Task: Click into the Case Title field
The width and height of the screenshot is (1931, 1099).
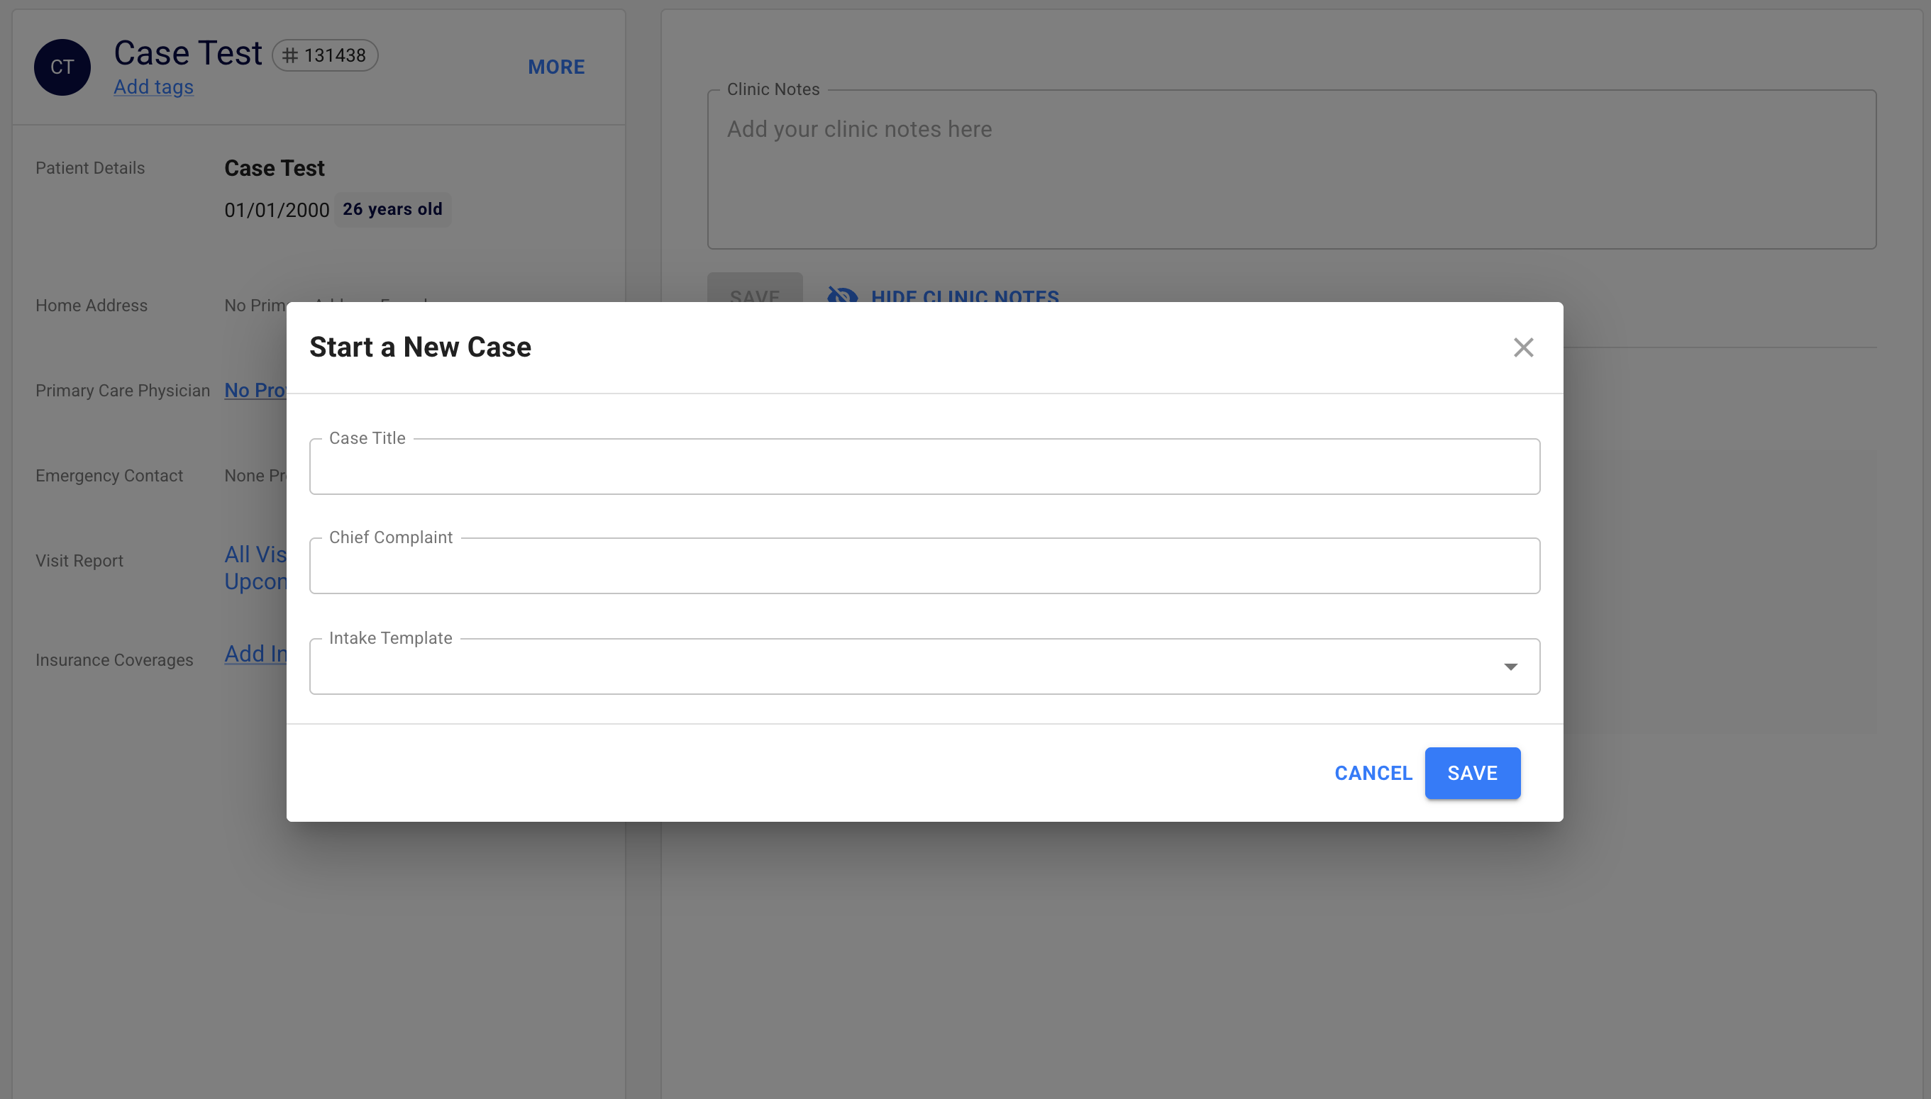Action: 924,467
